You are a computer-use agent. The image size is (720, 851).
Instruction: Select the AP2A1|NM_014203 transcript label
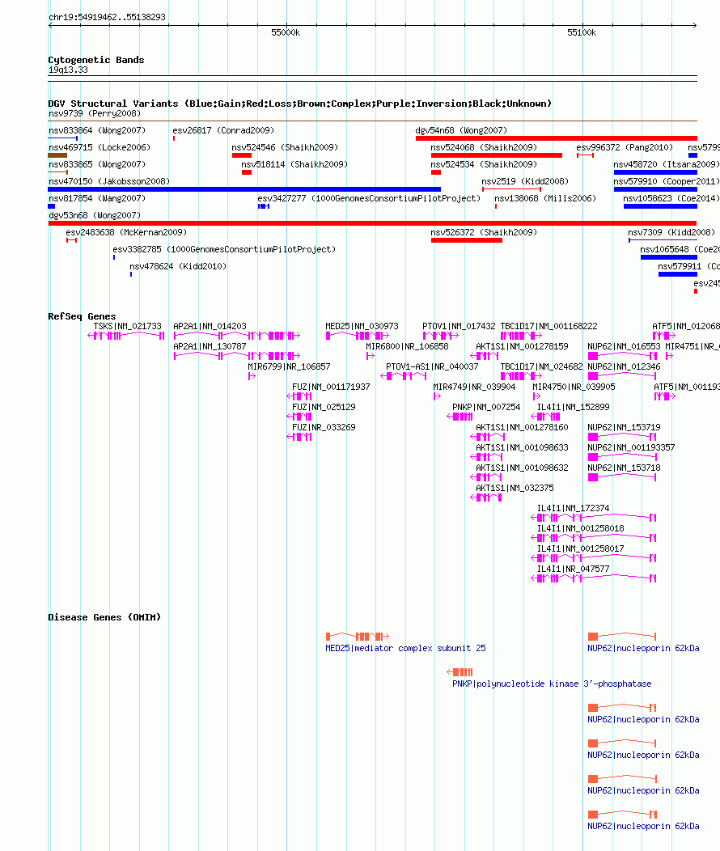pyautogui.click(x=210, y=326)
